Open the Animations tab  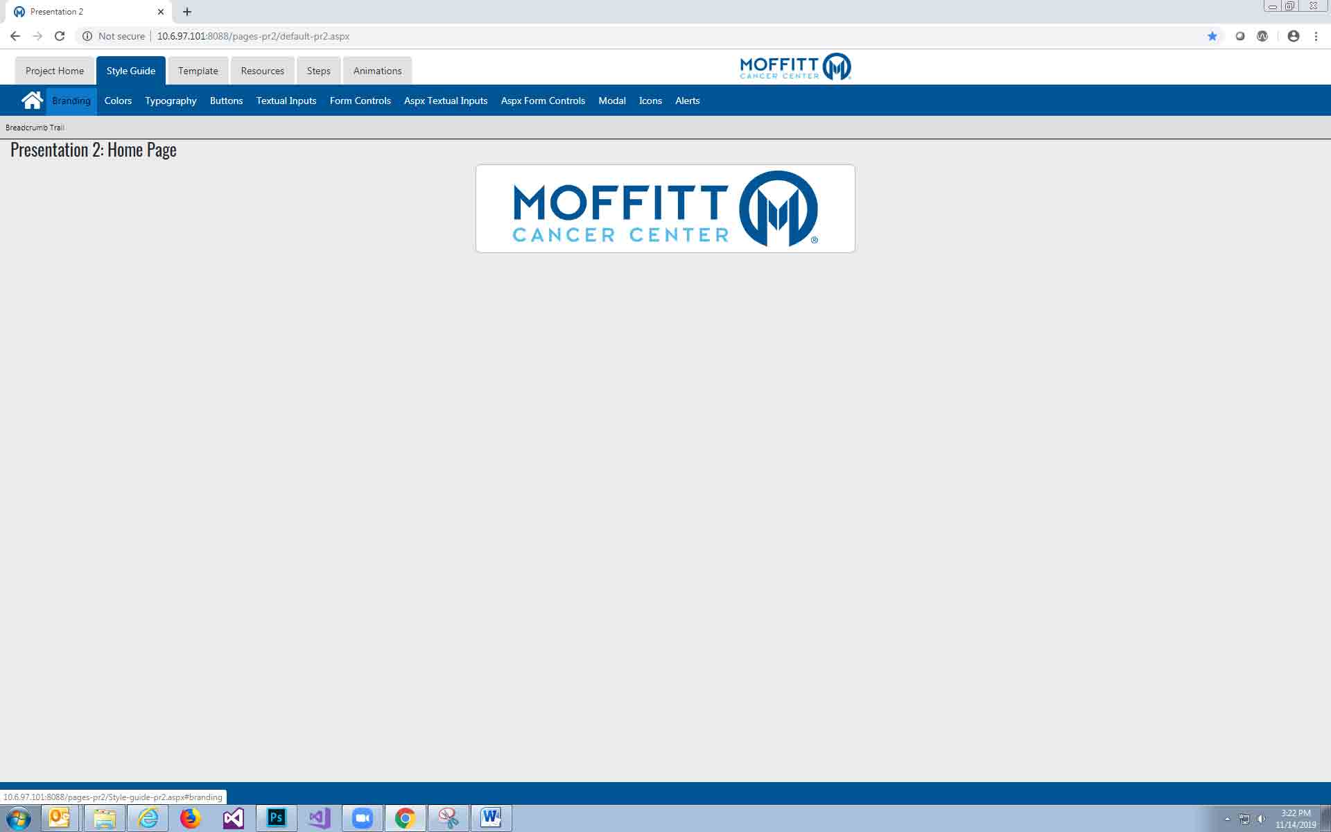click(377, 71)
